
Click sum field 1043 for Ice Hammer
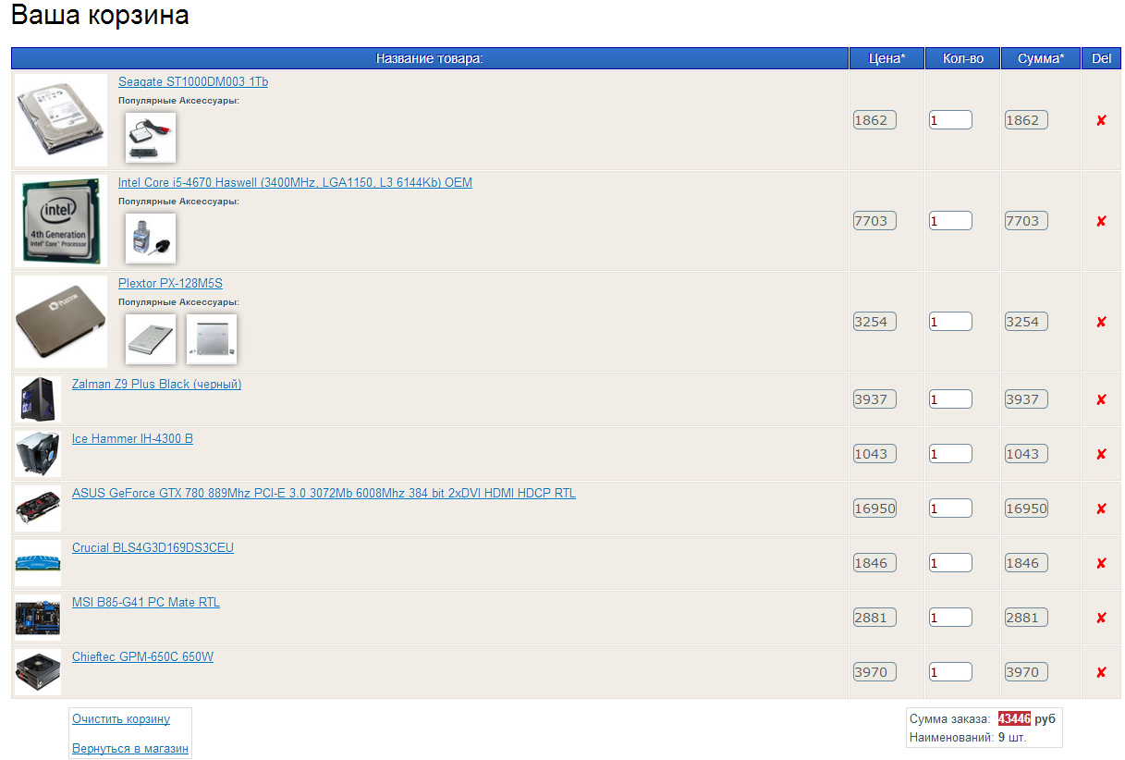click(1026, 454)
